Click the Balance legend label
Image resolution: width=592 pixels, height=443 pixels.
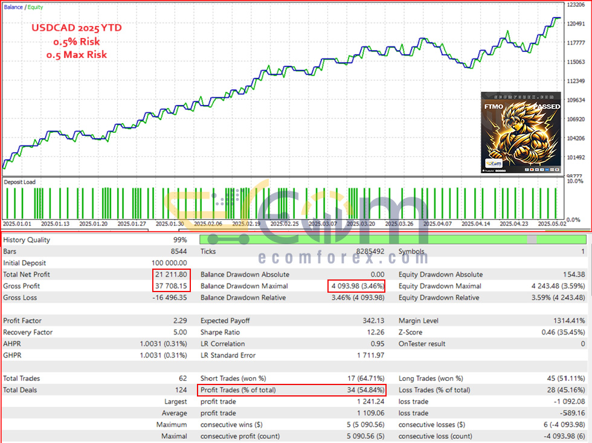(13, 7)
